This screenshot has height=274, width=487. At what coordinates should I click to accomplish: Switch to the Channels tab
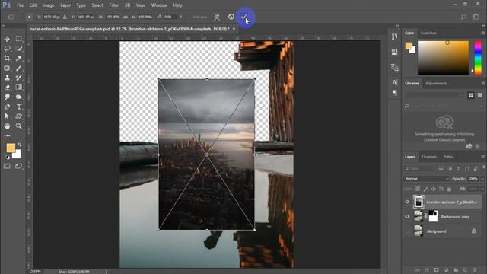pos(429,157)
